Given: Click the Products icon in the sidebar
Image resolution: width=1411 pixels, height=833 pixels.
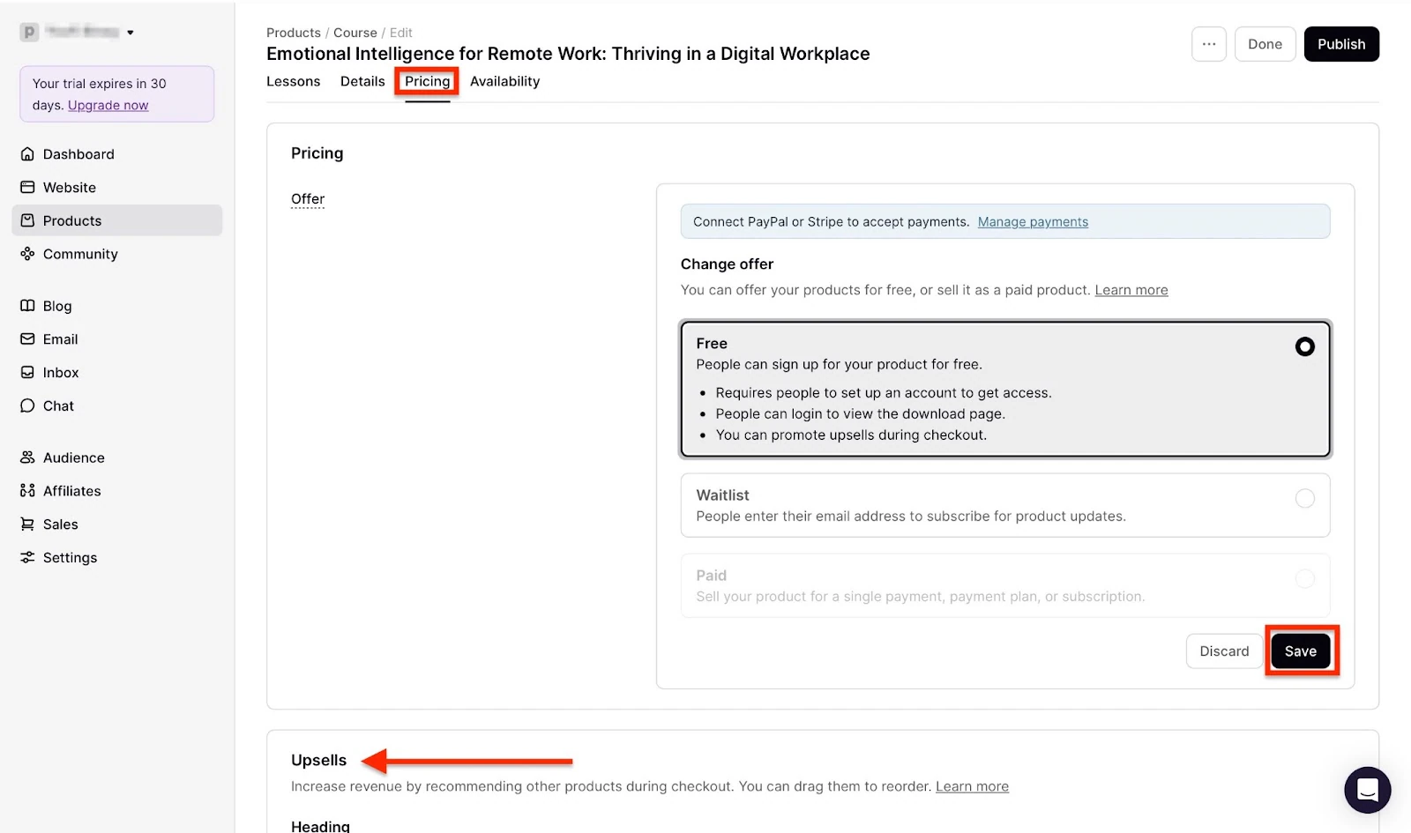Looking at the screenshot, I should [27, 220].
